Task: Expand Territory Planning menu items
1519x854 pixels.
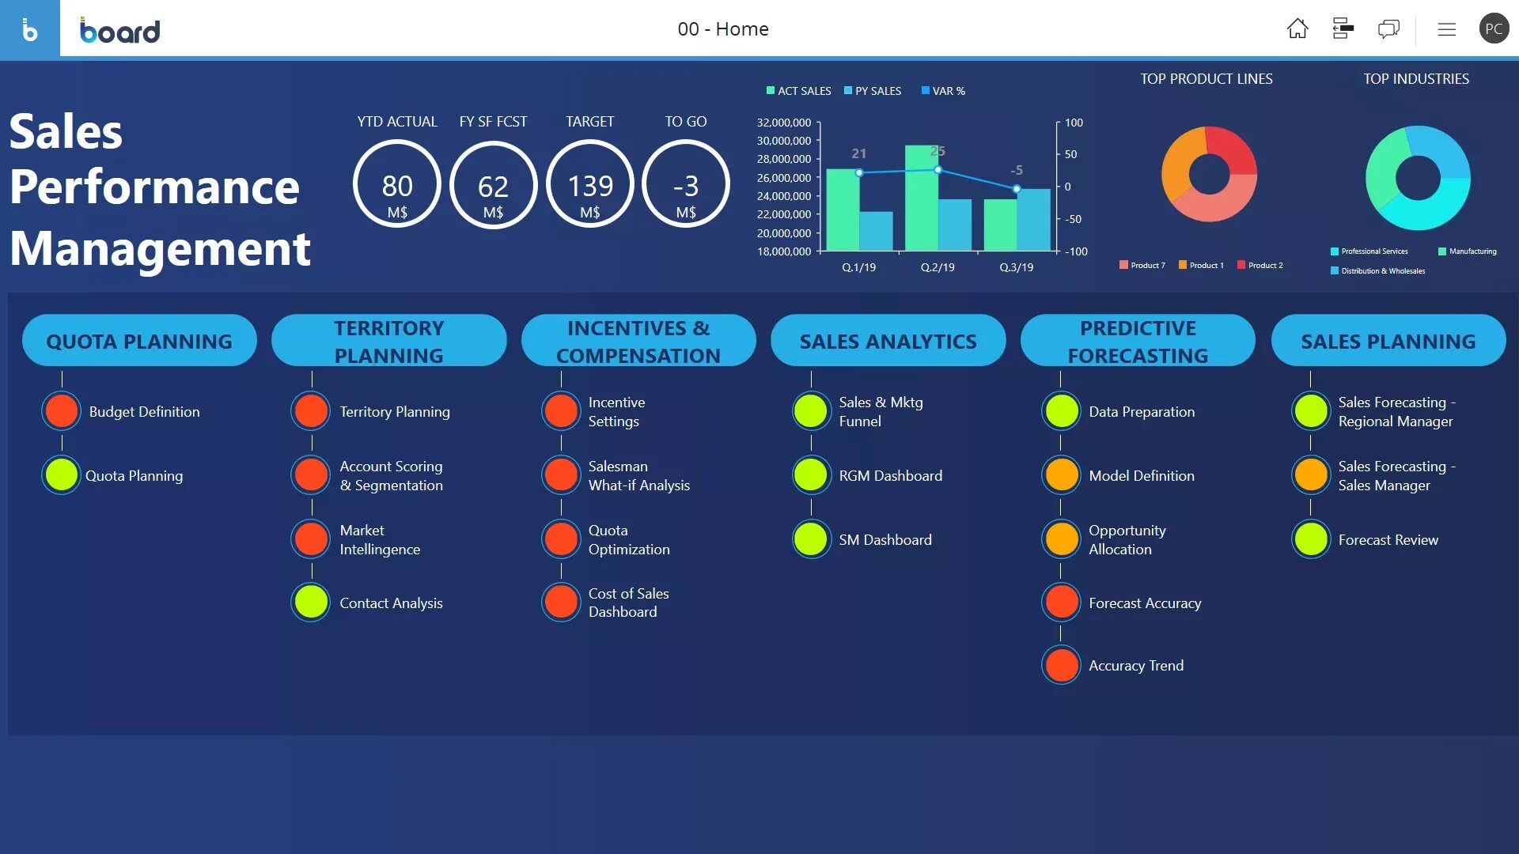Action: [389, 340]
